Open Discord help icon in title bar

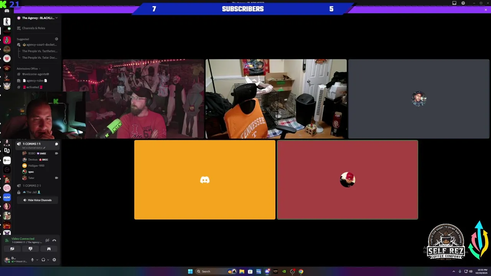(463, 3)
